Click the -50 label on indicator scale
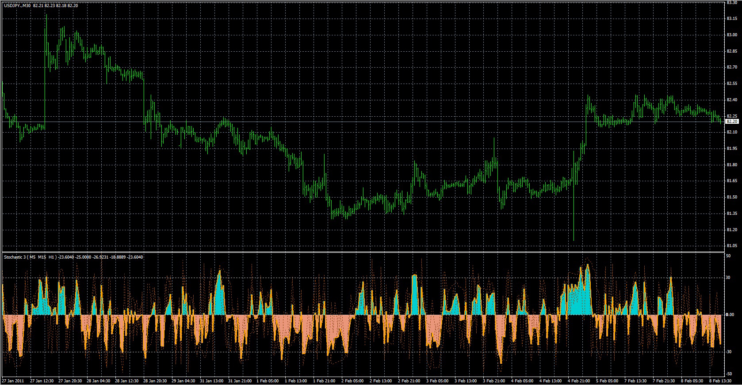This screenshot has height=385, width=742. tap(729, 374)
